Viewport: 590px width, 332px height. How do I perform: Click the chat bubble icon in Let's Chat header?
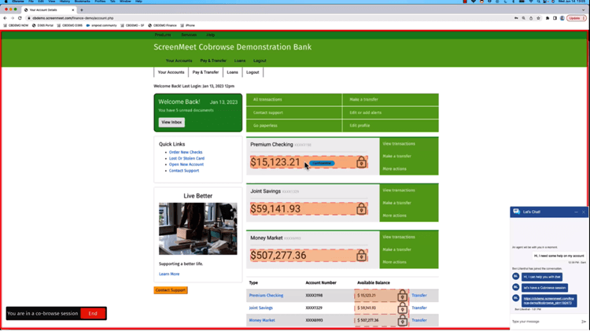[516, 212]
